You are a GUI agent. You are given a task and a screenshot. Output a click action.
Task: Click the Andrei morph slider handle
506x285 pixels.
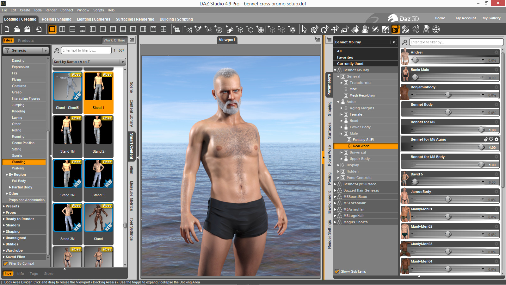pyautogui.click(x=415, y=60)
